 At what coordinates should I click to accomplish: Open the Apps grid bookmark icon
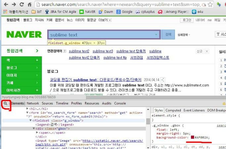pos(5,12)
